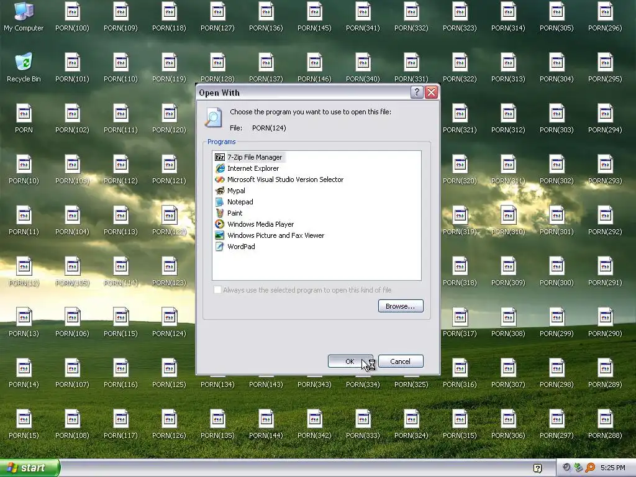This screenshot has height=477, width=636.
Task: Click the taskbar help question-mark icon
Action: click(x=537, y=468)
